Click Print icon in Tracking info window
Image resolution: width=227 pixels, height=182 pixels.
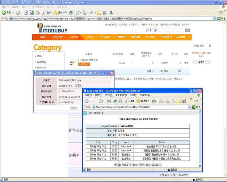point(167,101)
